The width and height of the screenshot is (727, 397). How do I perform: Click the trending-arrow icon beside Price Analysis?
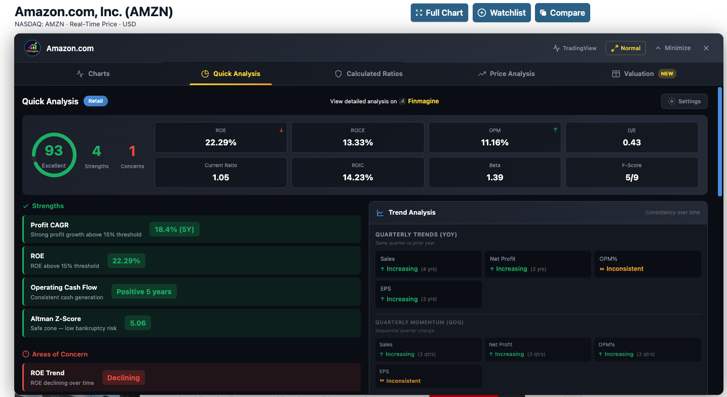tap(481, 73)
